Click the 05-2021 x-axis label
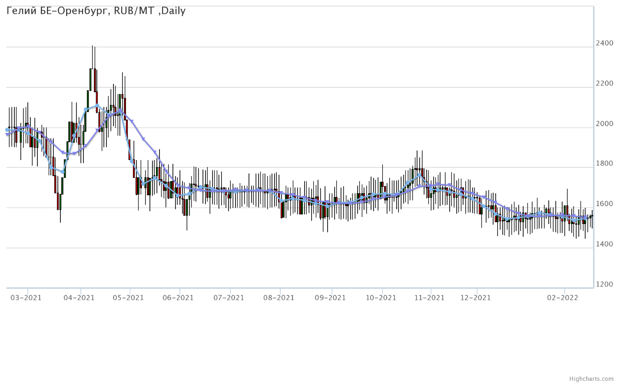 tap(128, 298)
